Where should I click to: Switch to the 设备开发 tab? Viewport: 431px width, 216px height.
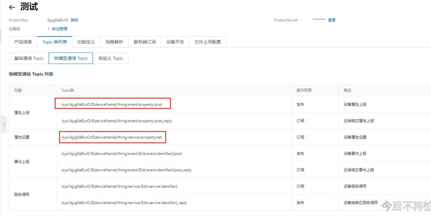(175, 42)
